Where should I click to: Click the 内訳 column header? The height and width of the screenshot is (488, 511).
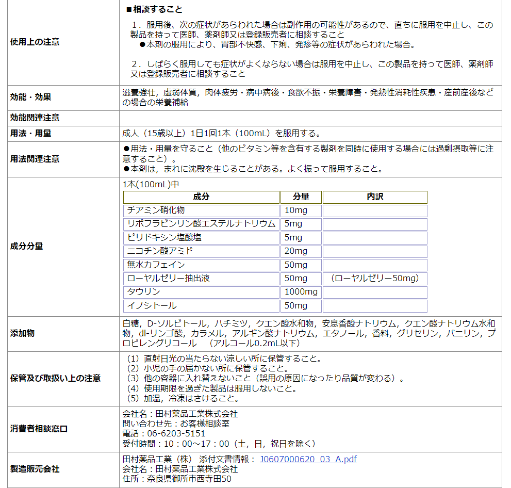coord(375,197)
